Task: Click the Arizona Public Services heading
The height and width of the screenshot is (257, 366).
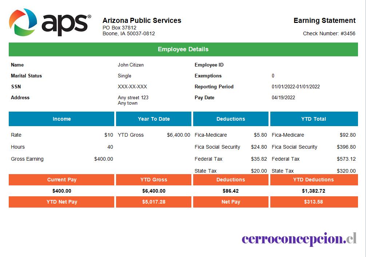Action: [142, 20]
